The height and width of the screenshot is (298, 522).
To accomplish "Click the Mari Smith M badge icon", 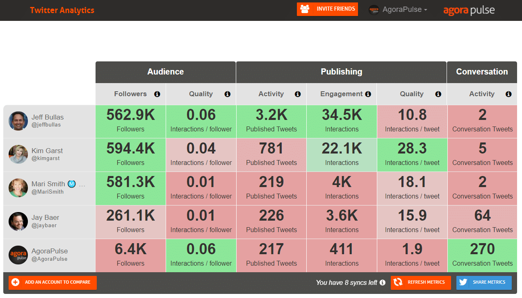I will pos(72,184).
